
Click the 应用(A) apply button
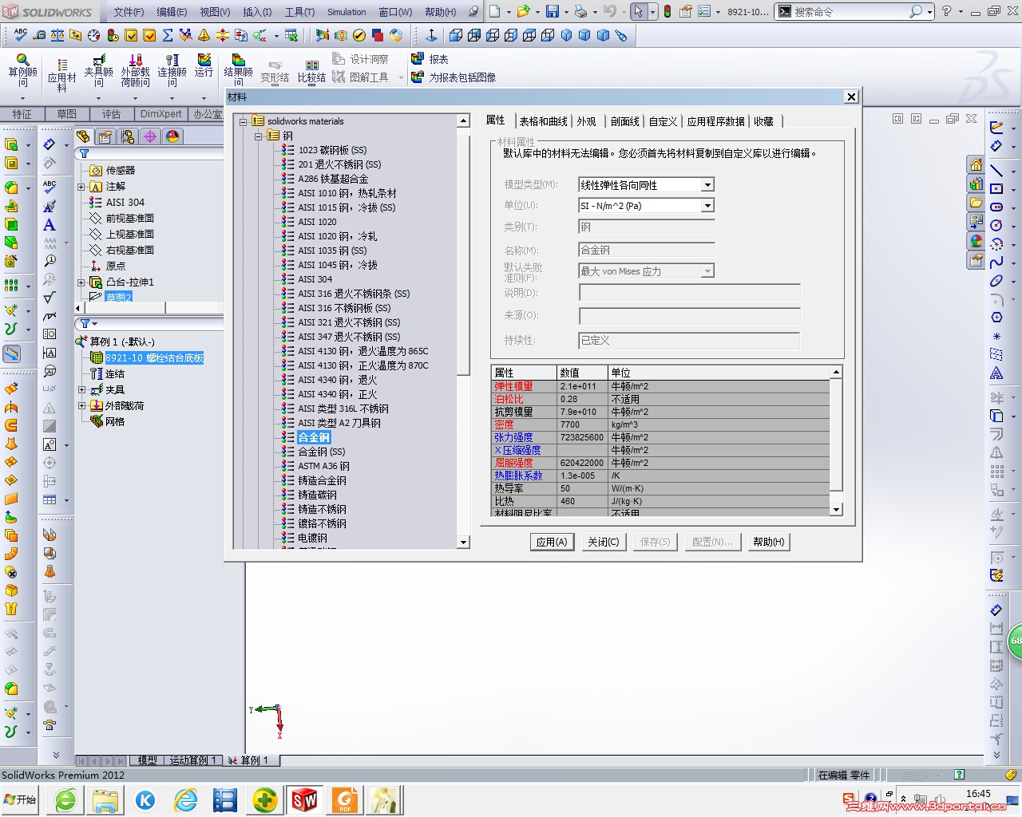(x=552, y=542)
